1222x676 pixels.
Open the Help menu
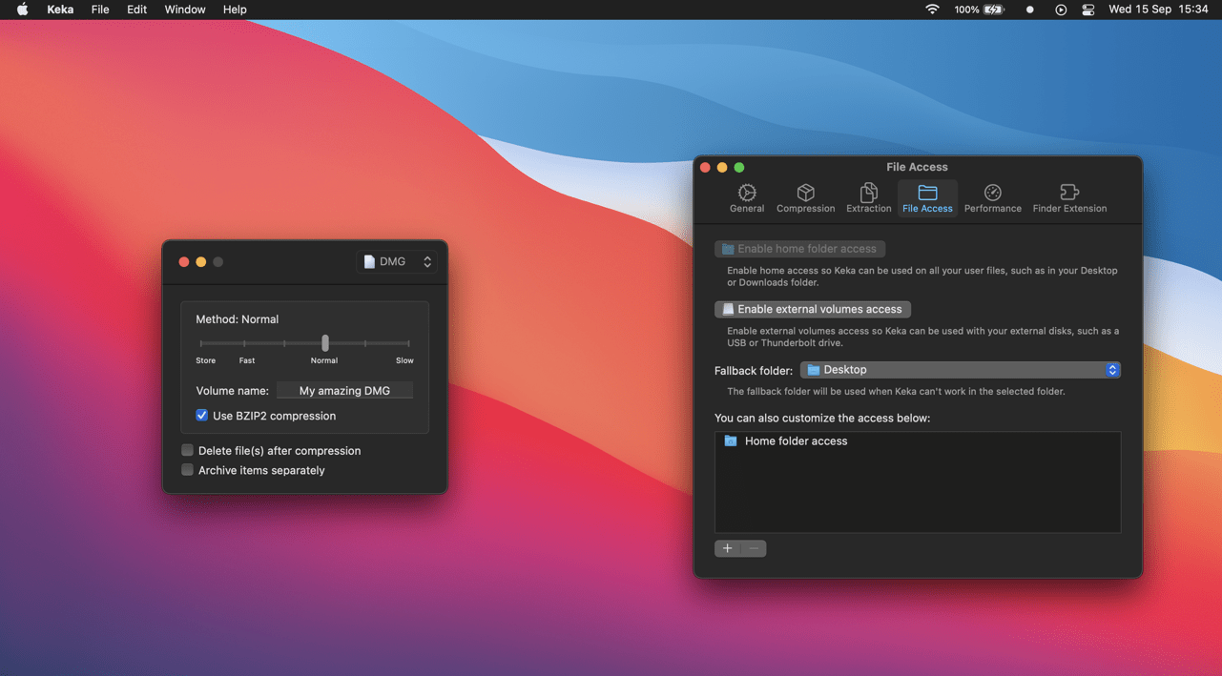(x=235, y=10)
